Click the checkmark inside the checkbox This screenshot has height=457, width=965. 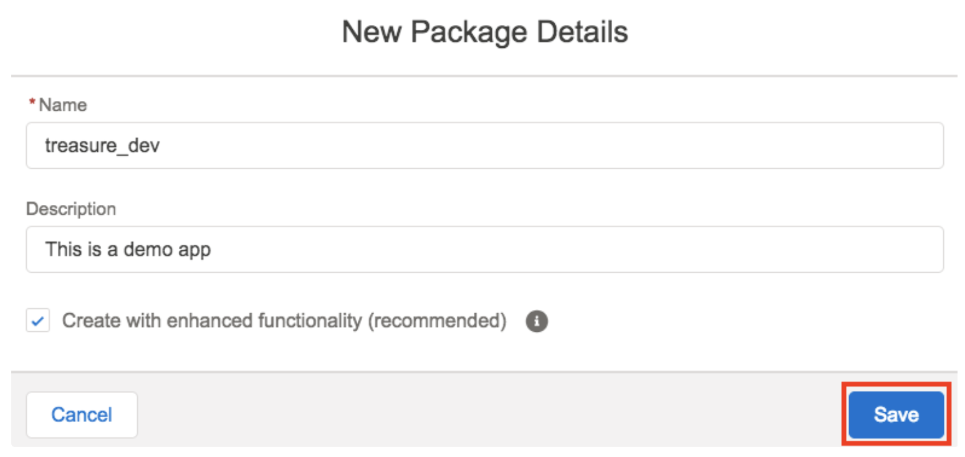click(38, 322)
